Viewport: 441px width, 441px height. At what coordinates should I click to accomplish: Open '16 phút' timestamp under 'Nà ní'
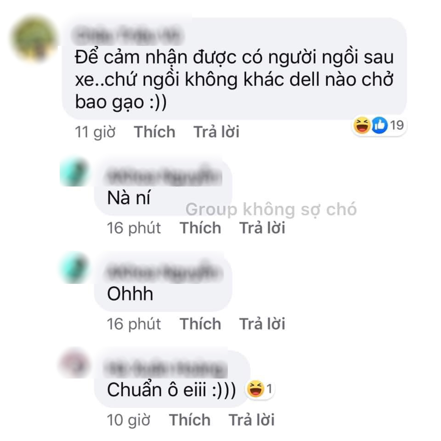pyautogui.click(x=134, y=228)
